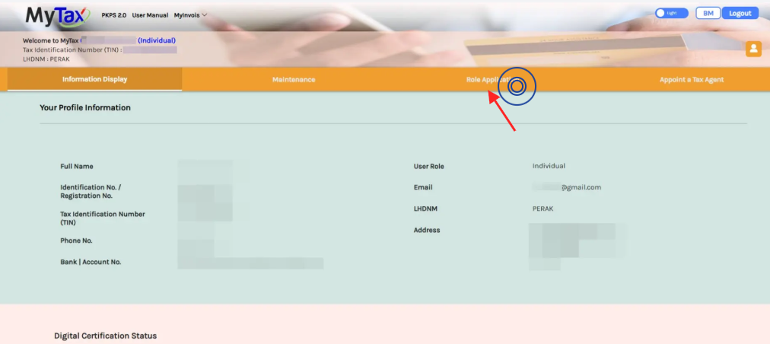Click the (Individual) label in welcome banner
The width and height of the screenshot is (770, 344).
click(x=157, y=40)
